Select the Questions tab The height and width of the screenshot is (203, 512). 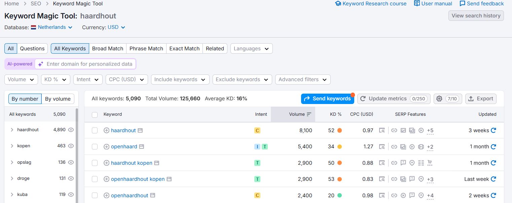32,48
